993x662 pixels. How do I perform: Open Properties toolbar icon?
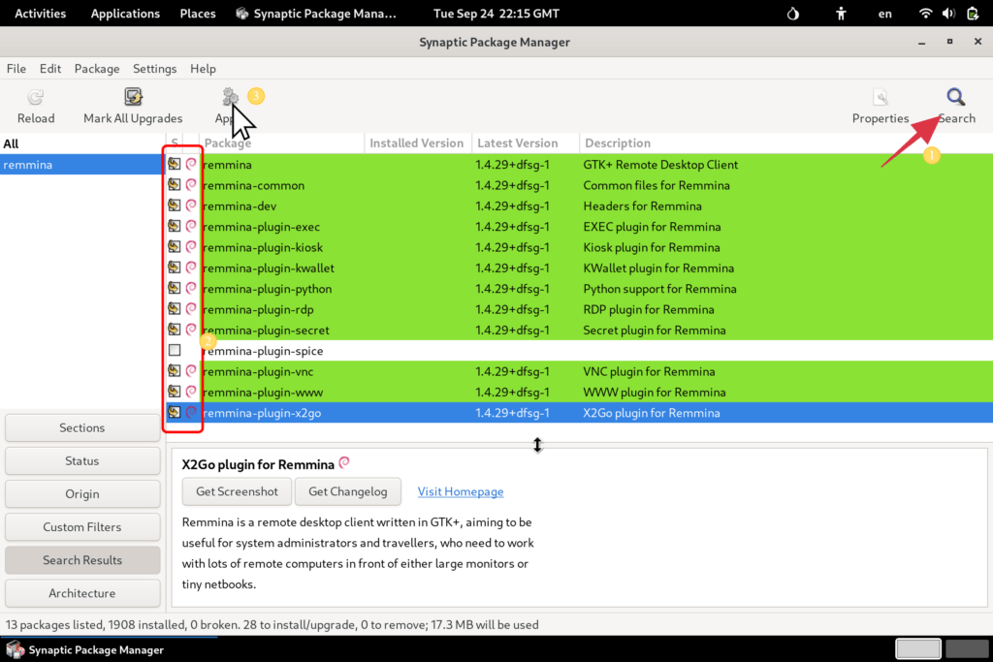click(x=881, y=97)
